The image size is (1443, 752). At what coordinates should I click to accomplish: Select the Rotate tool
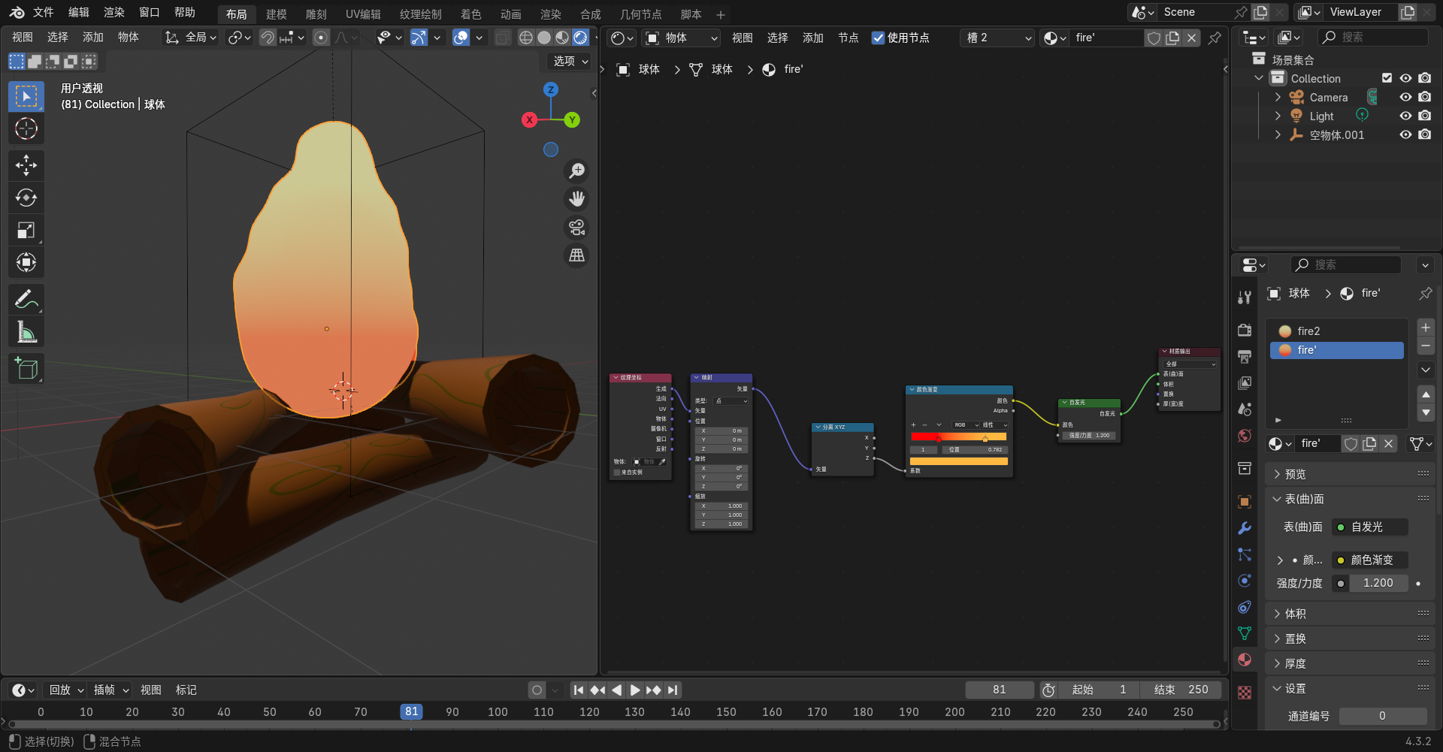point(26,198)
